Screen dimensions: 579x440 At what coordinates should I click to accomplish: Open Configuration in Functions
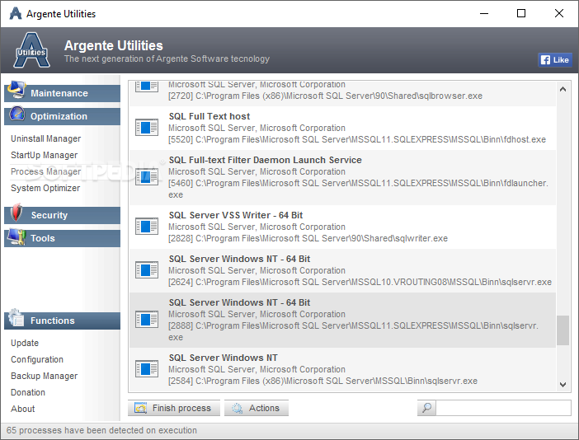(37, 359)
